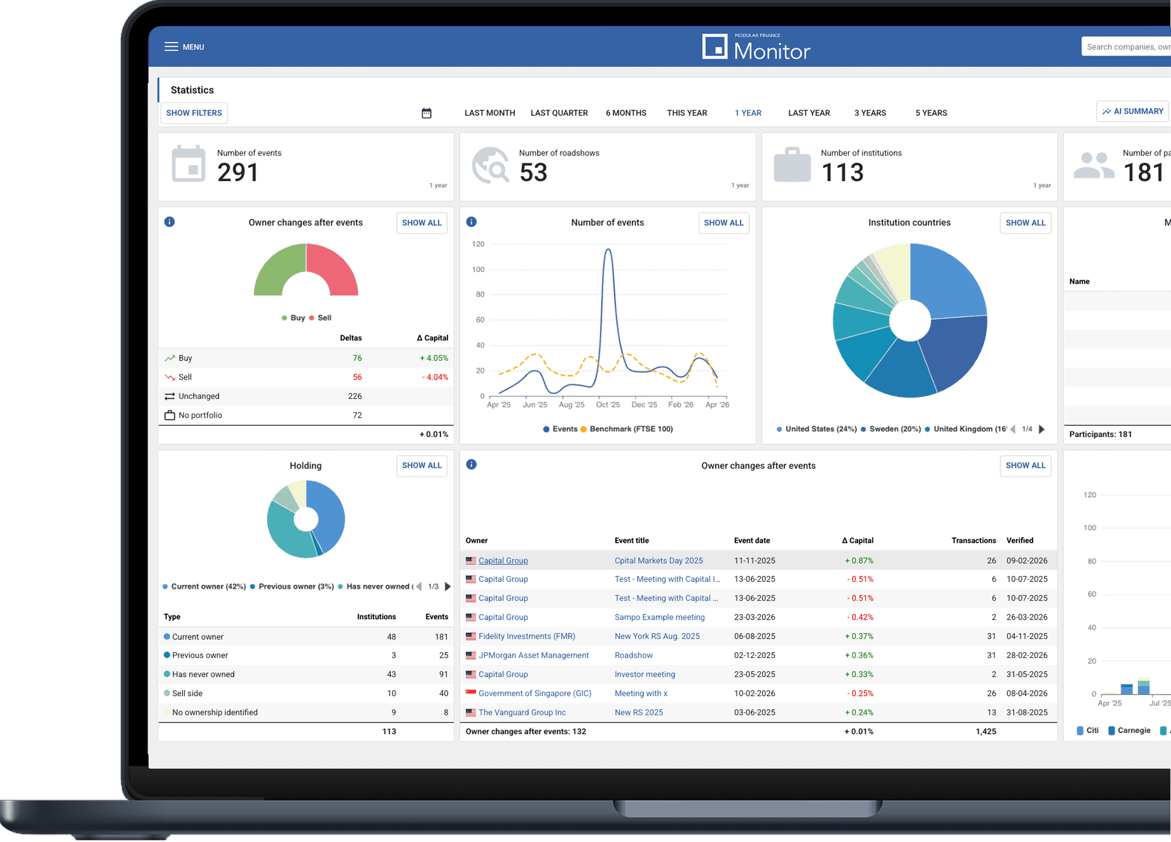The image size is (1171, 842).
Task: Toggle Carnegie legend item in bar chart
Action: (x=1129, y=731)
